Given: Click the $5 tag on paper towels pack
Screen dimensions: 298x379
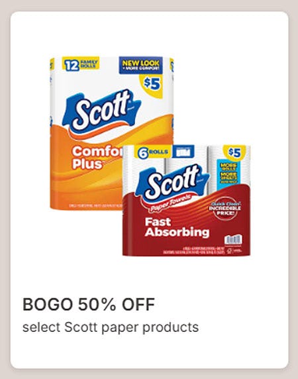Looking at the screenshot, I should [x=234, y=153].
